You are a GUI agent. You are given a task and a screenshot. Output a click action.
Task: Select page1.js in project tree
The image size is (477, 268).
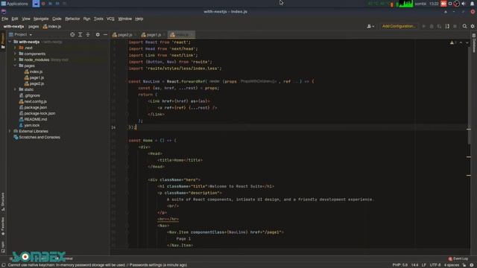coord(34,77)
